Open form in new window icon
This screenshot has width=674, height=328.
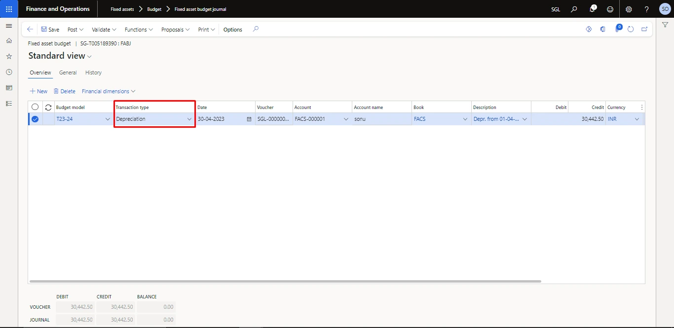(x=644, y=29)
